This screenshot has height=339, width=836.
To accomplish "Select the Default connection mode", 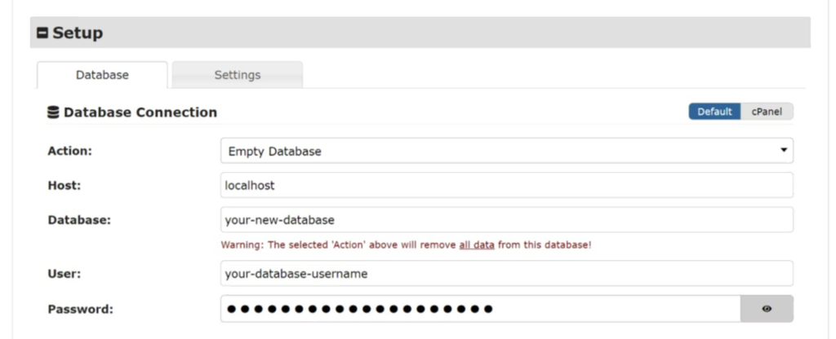I will [714, 112].
